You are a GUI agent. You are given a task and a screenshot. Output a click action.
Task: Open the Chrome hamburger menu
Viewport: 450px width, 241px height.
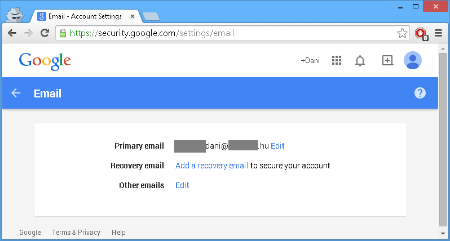[x=438, y=33]
